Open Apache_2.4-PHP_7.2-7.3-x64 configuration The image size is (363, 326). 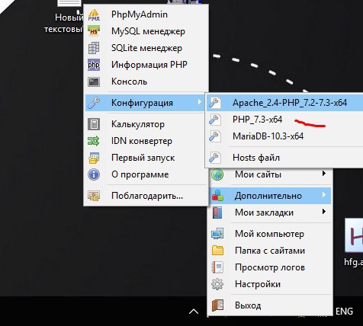pyautogui.click(x=284, y=103)
